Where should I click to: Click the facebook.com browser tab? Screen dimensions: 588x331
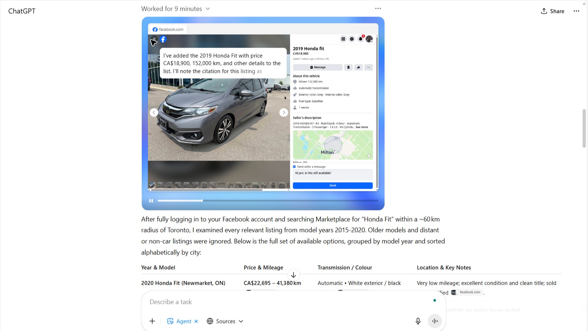pyautogui.click(x=168, y=30)
